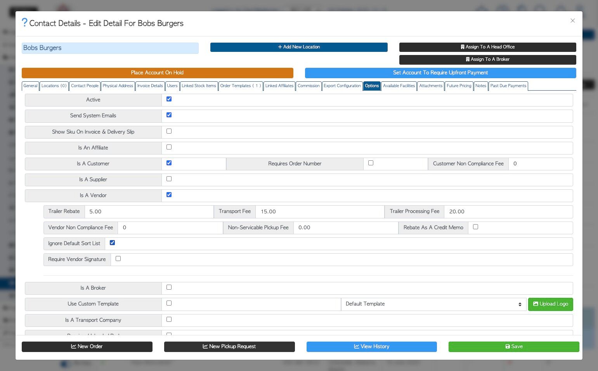Uncheck Ignore Default Sort List
Image resolution: width=598 pixels, height=371 pixels.
112,243
